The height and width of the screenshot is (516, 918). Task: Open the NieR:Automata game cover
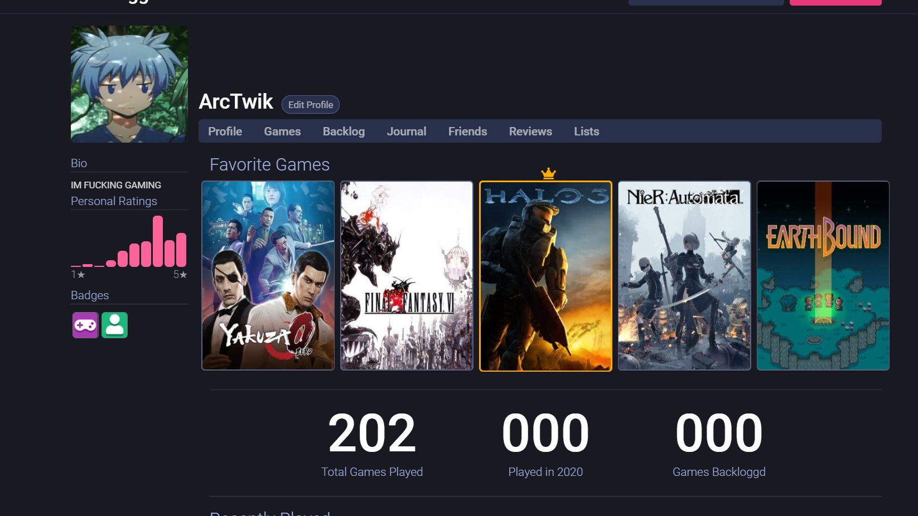click(x=684, y=275)
